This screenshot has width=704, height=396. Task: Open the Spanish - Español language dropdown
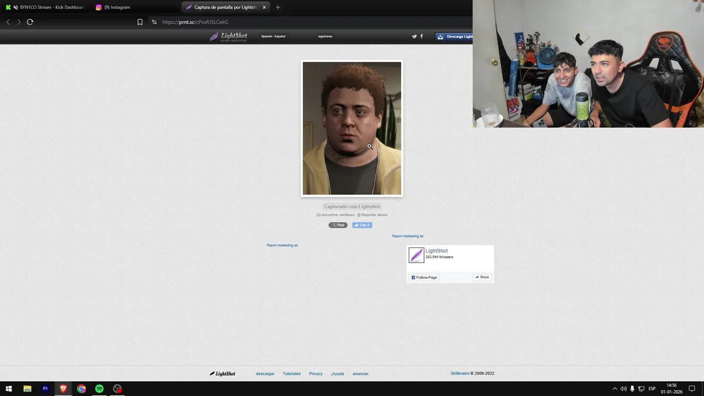tap(274, 36)
